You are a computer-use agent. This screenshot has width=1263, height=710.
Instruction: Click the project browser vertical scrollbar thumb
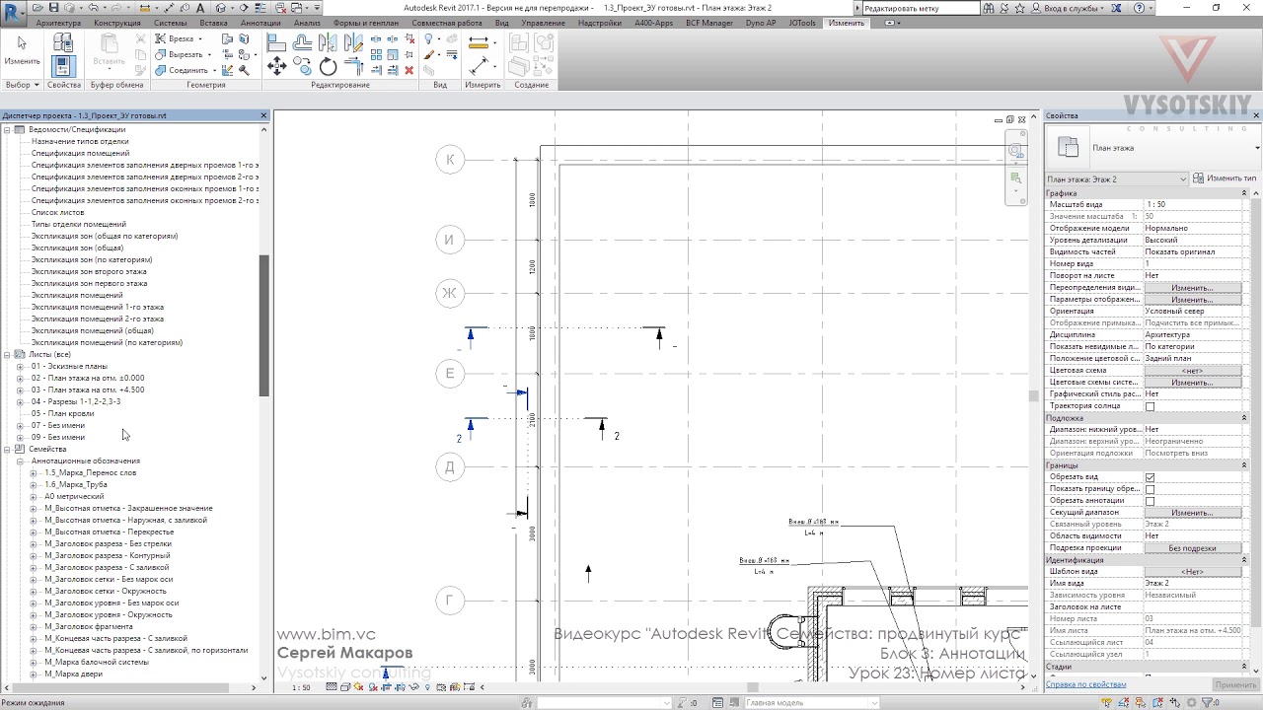(x=263, y=325)
